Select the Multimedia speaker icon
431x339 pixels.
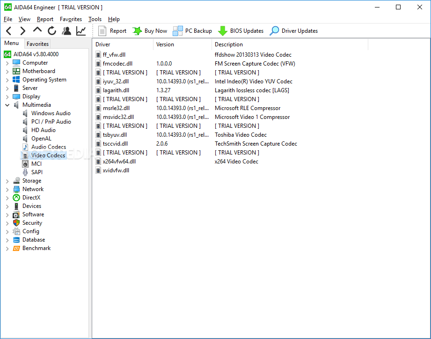[16, 105]
